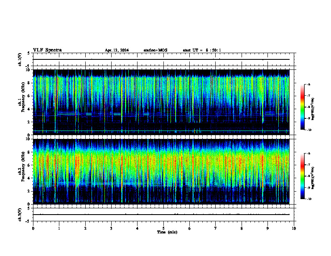Click the "8" tick on the Time axis

click(242, 228)
